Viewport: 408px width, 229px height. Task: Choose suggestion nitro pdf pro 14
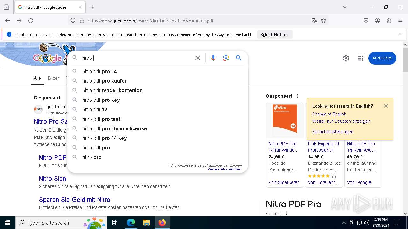click(x=157, y=71)
